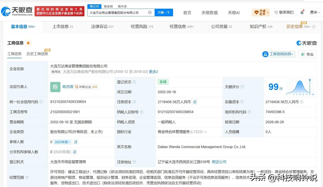
Task: Click help icon next to 注册地址
Action: click(x=134, y=162)
